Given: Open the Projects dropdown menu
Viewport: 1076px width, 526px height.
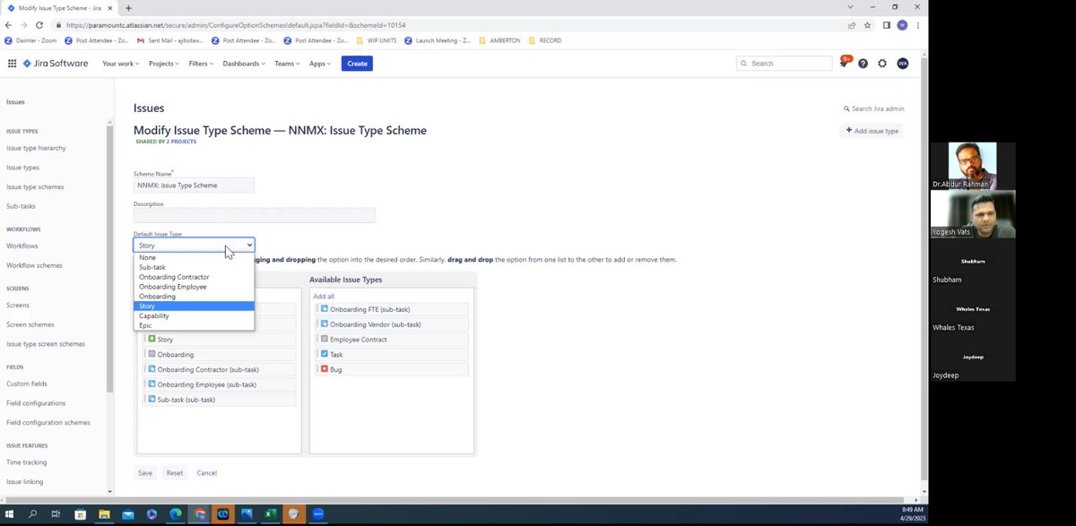Looking at the screenshot, I should (x=164, y=63).
